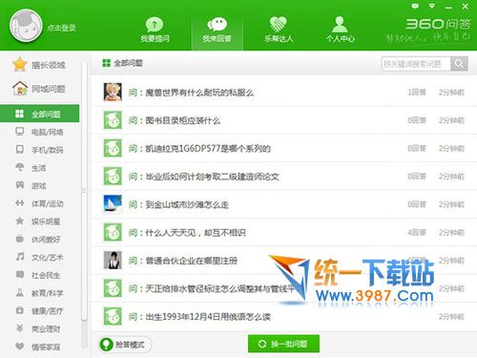Click the magnifier search button
477x358 pixels.
[459, 64]
